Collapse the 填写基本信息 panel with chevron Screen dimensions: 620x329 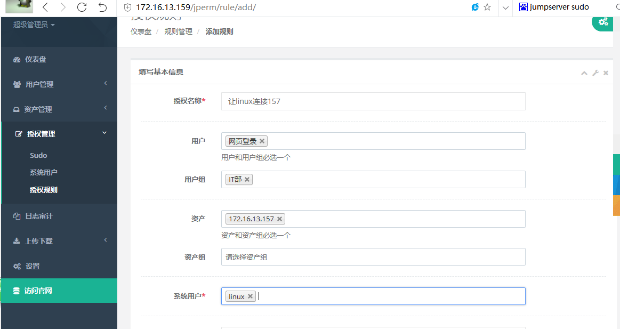coord(584,73)
